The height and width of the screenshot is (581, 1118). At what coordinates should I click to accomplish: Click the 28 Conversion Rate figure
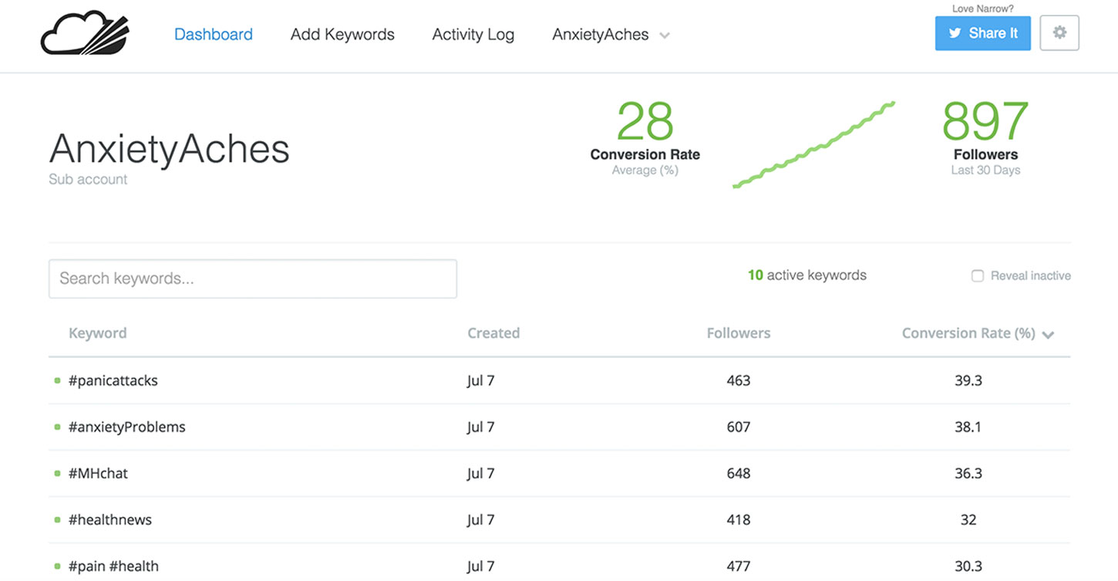tap(645, 121)
